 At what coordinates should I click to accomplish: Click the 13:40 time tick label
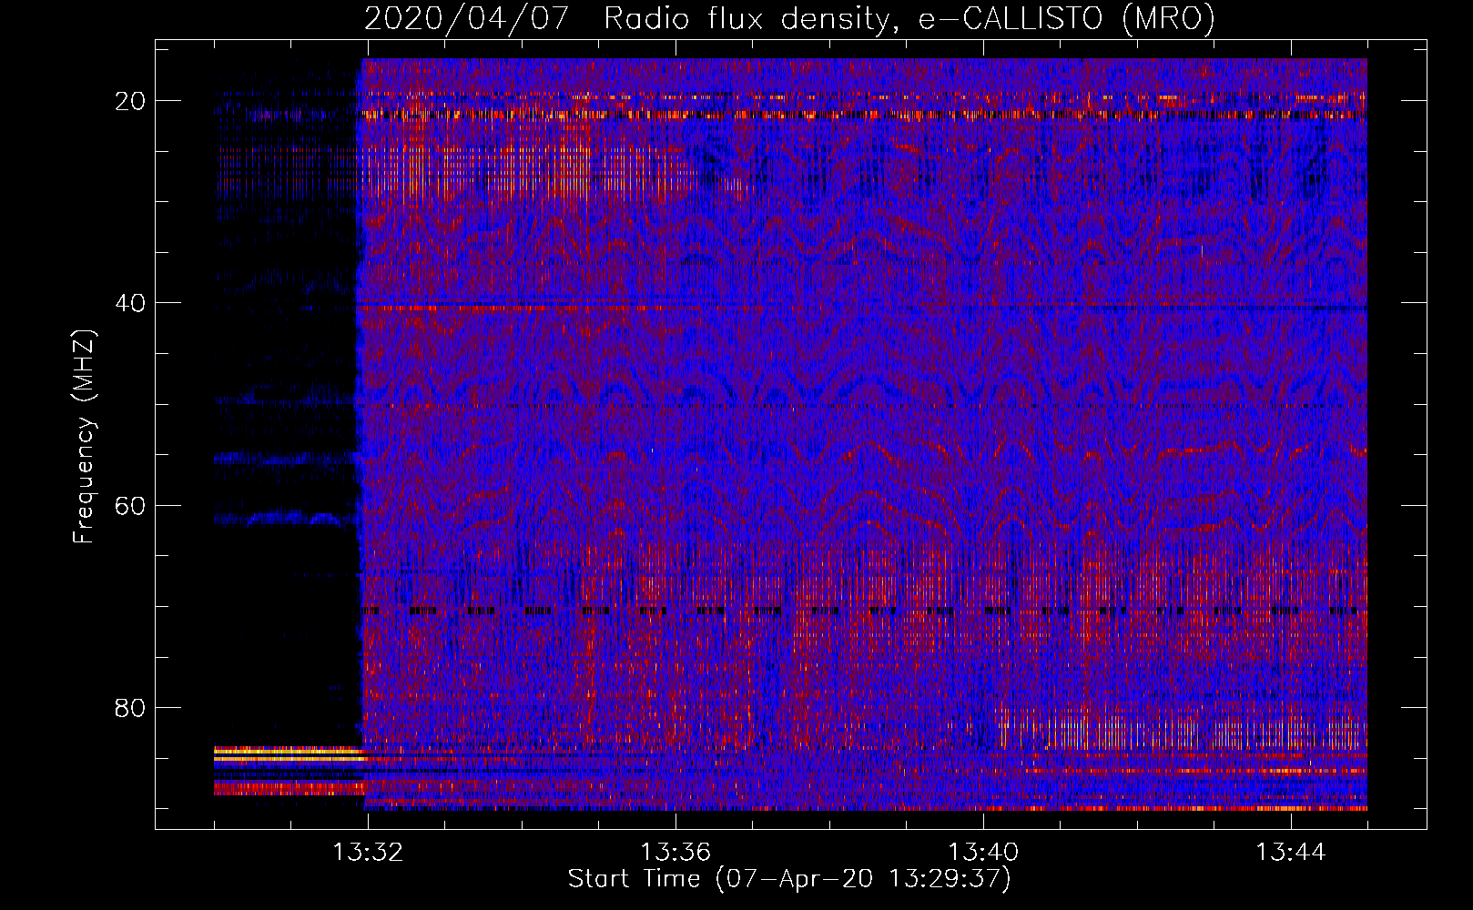(x=983, y=853)
